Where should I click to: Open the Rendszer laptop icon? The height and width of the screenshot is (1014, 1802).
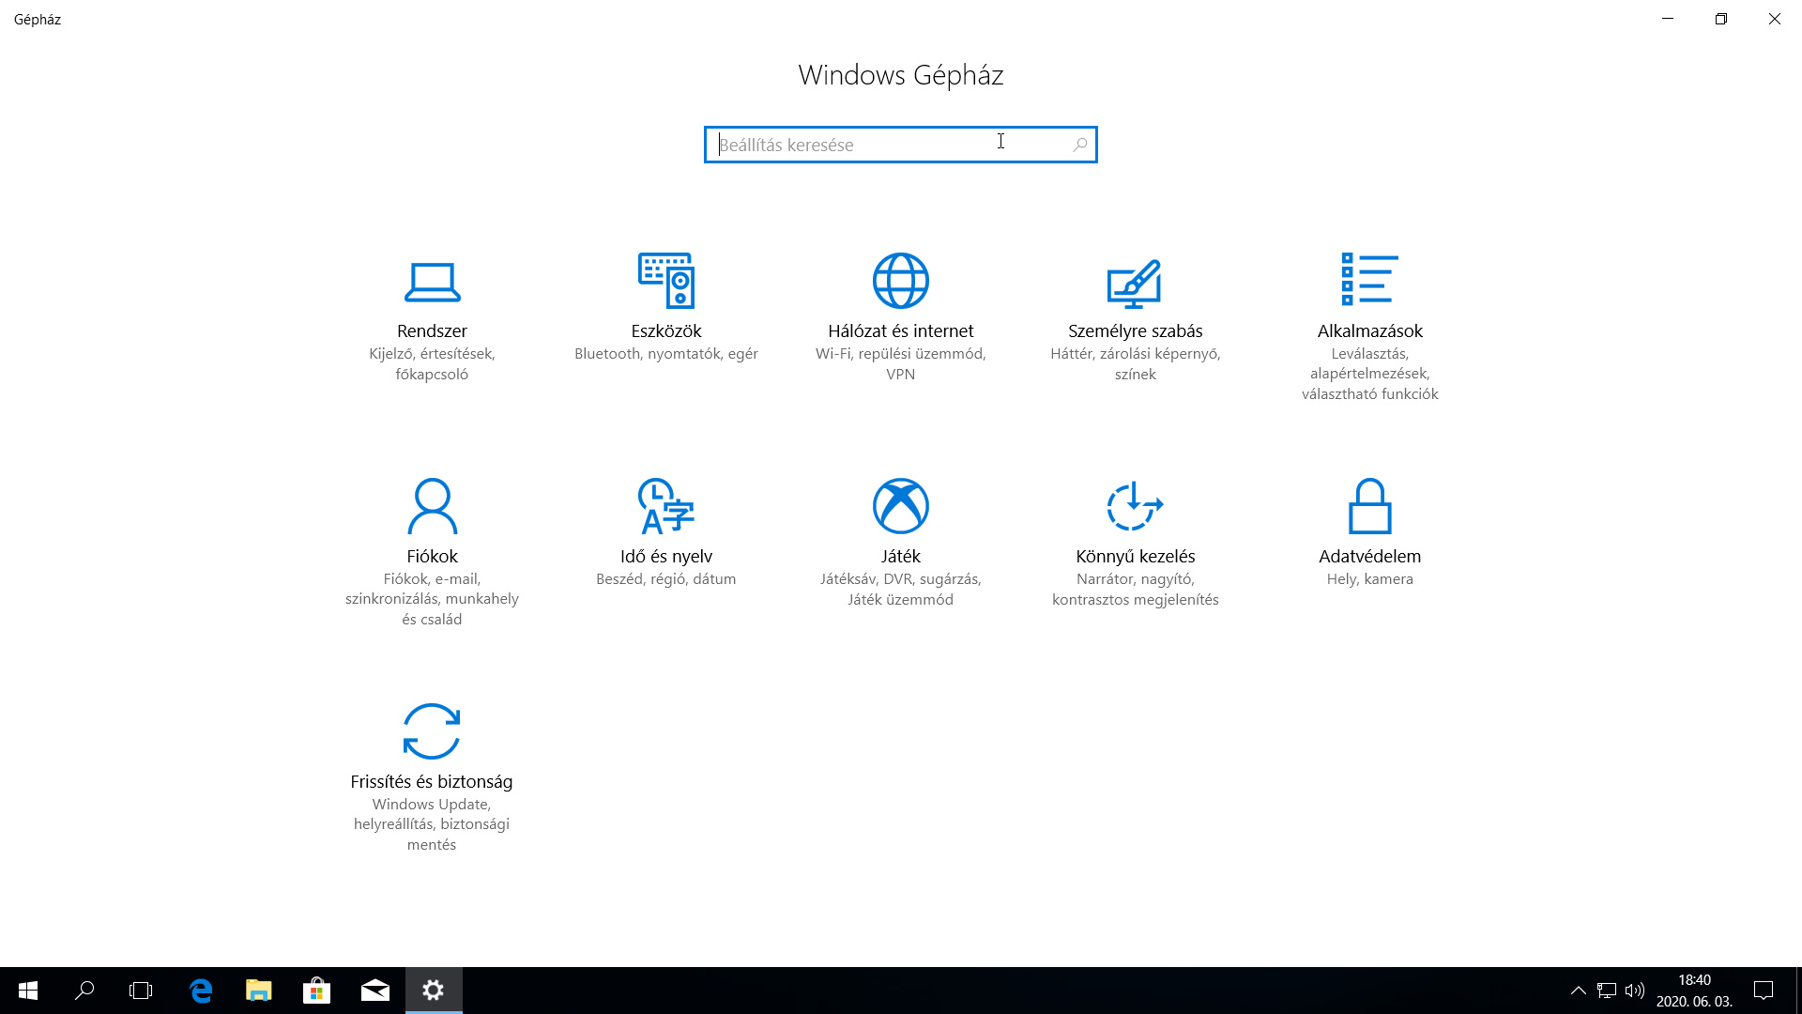pyautogui.click(x=432, y=282)
